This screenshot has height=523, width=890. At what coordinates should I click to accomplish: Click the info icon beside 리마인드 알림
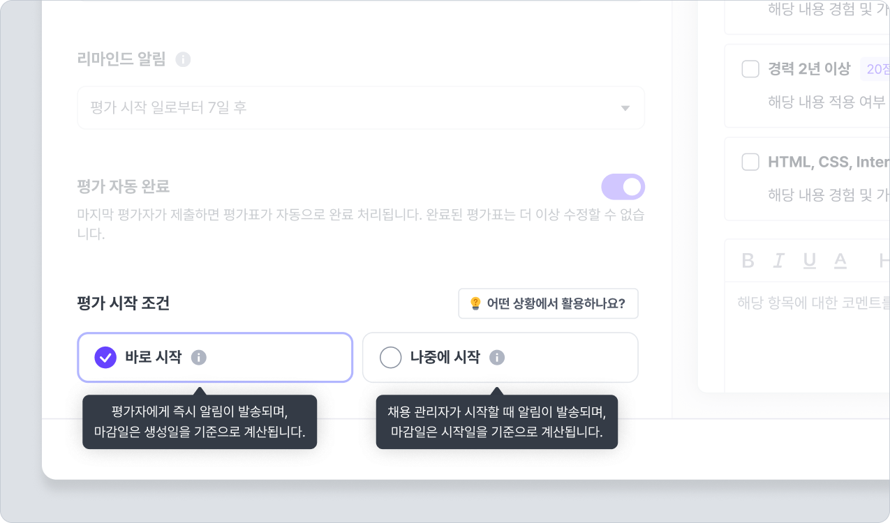click(x=183, y=59)
